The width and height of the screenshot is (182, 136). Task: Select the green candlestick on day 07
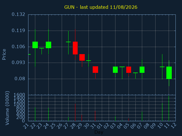142,70
